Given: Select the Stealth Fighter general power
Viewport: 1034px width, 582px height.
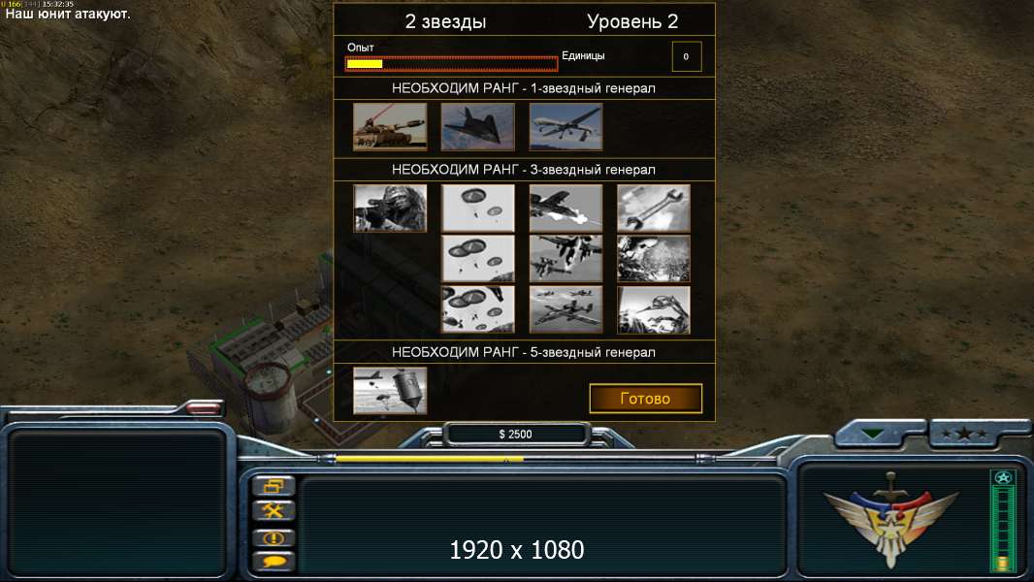Looking at the screenshot, I should [477, 126].
